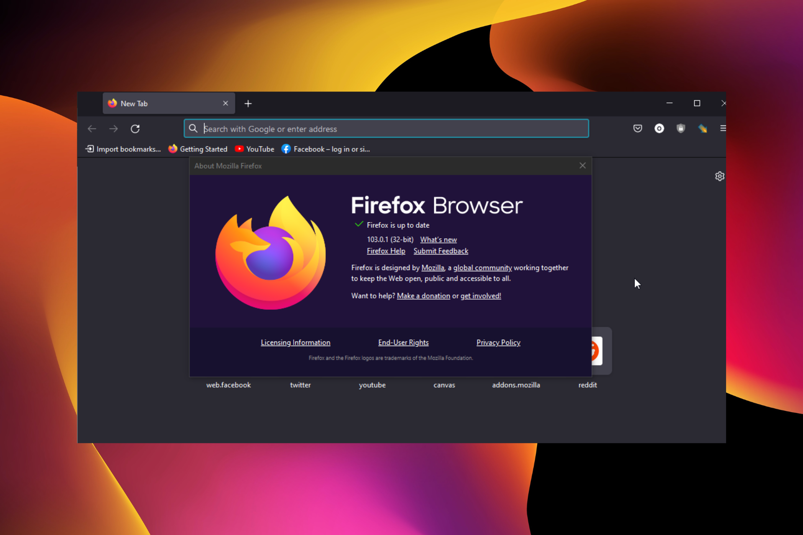This screenshot has width=803, height=535.
Task: Open the reddit shortcut tile
Action: [601, 351]
